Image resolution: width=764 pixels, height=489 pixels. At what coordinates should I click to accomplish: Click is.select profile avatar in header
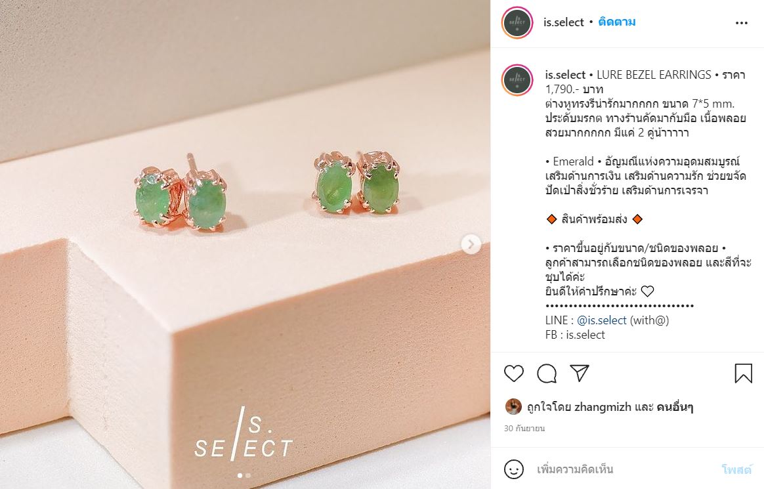(517, 22)
